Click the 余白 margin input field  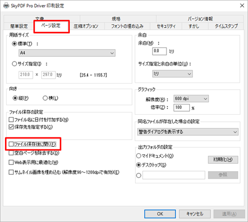pos(159,51)
